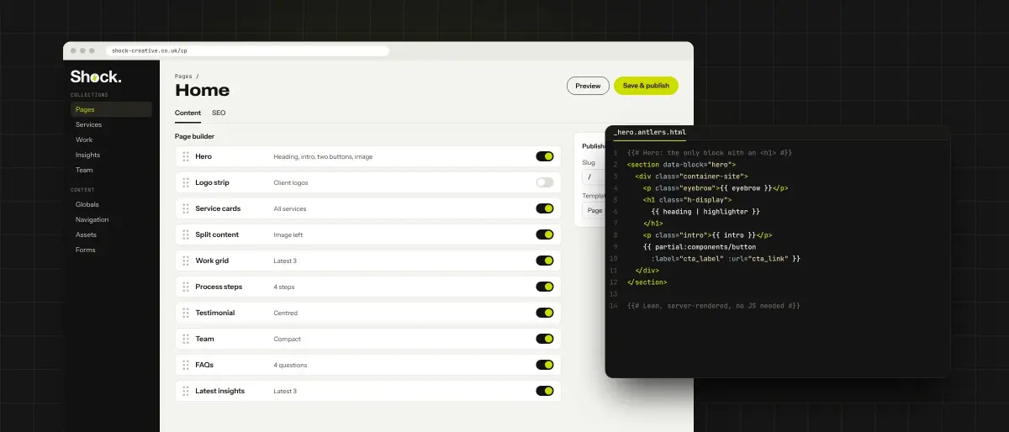Switch off the Split content toggle
The width and height of the screenshot is (1009, 432).
click(x=545, y=234)
